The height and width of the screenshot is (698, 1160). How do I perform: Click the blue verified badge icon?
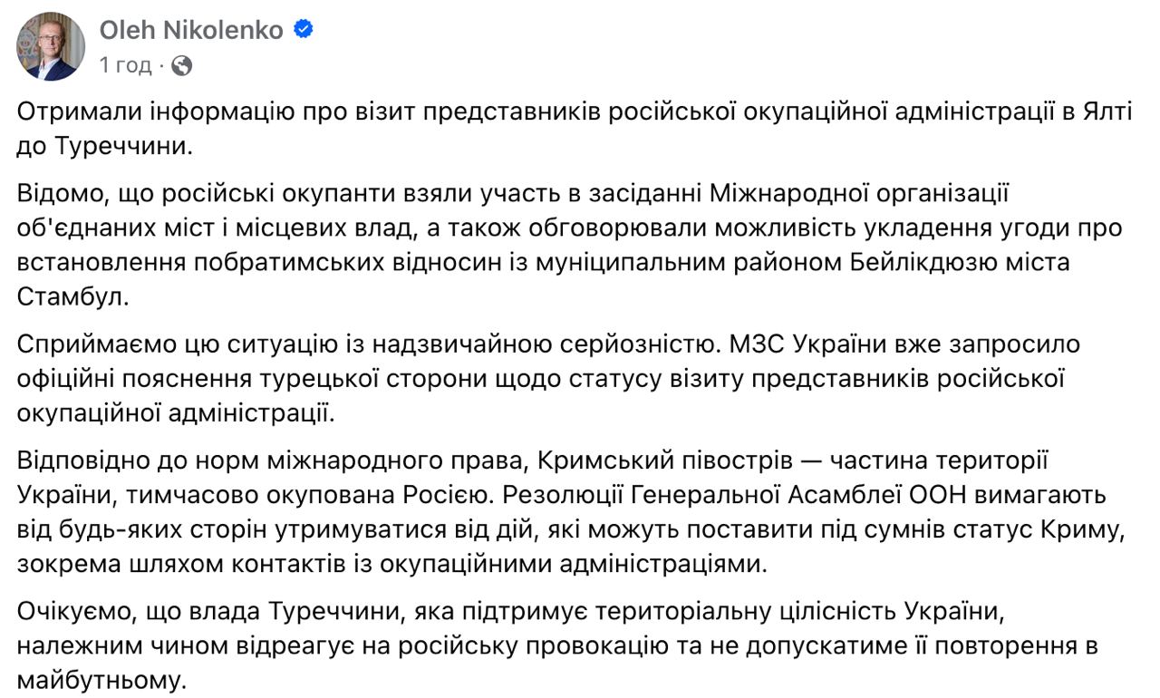click(x=304, y=30)
